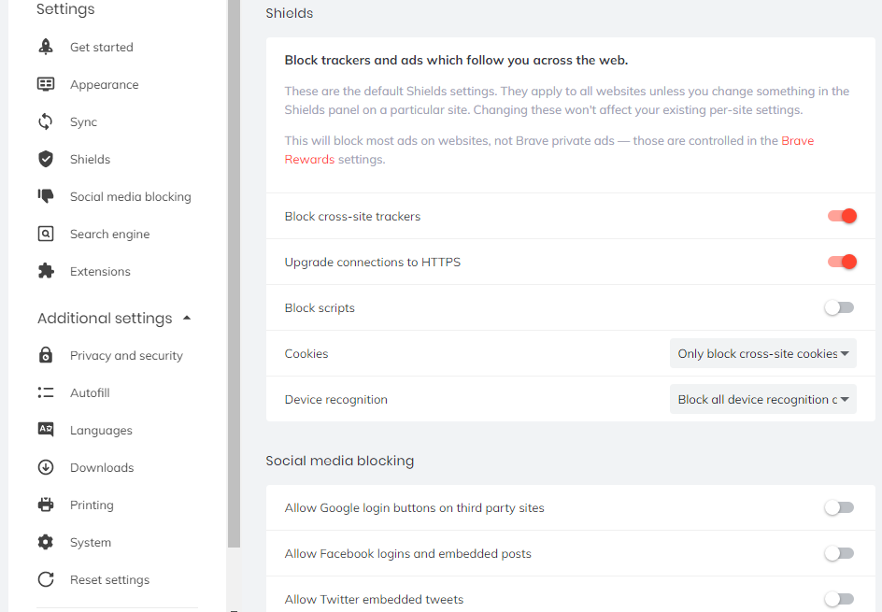Open the Device recognition dropdown
This screenshot has height=612, width=882.
click(762, 399)
